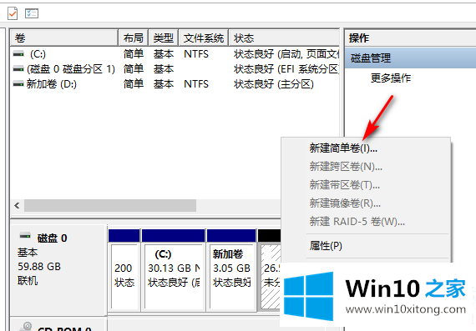Screen dimensions: 476x331
Task: Click the horizontal scrollbar thumb in volume list
Action: point(110,205)
